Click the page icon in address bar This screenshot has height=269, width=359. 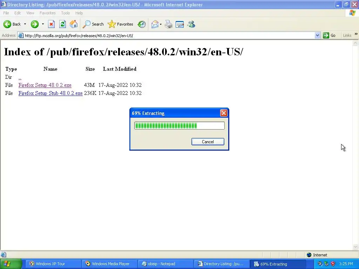[21, 35]
